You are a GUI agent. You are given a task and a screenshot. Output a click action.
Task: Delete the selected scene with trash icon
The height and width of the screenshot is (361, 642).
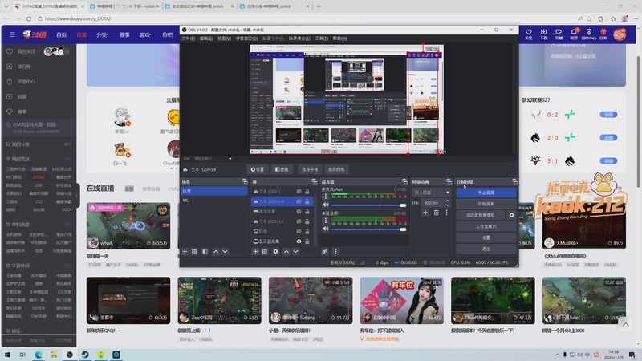point(194,251)
